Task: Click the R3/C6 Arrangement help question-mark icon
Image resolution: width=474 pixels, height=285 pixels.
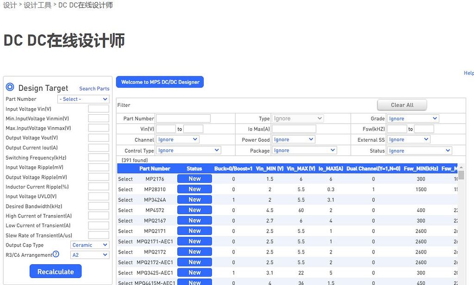Action: [x=56, y=254]
